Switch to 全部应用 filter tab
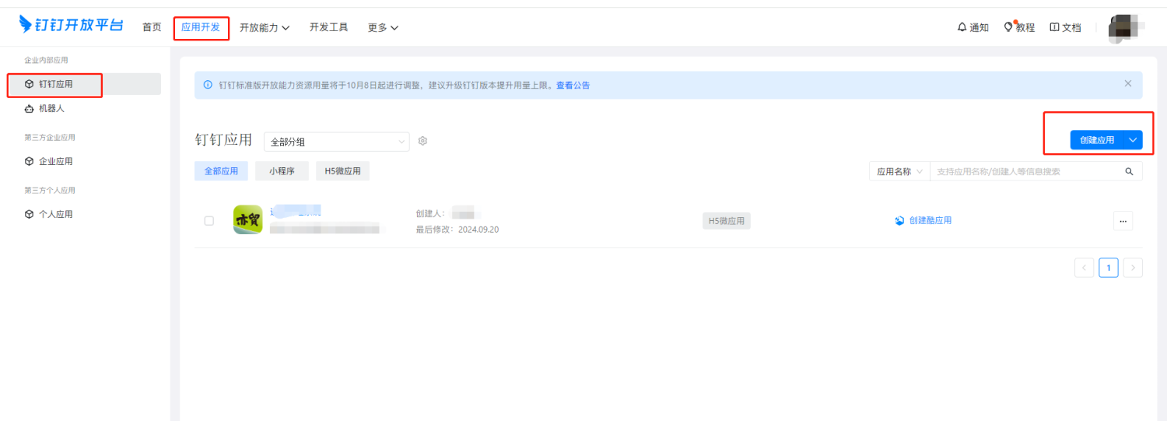 [x=221, y=171]
